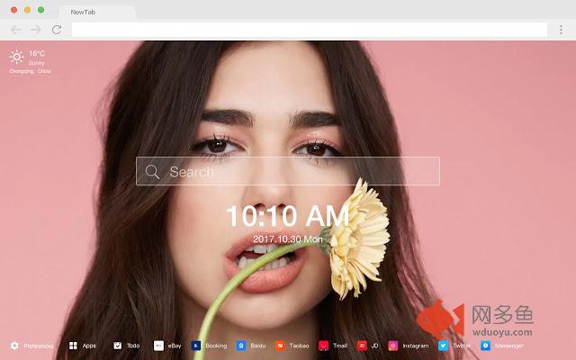The height and width of the screenshot is (360, 576).
Task: Click the 16°C temperature reading
Action: 37,54
